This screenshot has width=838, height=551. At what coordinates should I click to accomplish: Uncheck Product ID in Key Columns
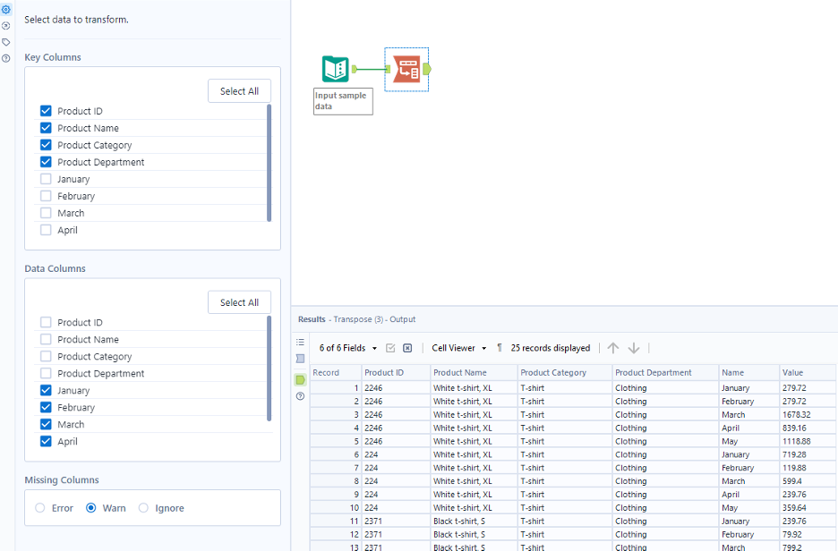pyautogui.click(x=46, y=111)
